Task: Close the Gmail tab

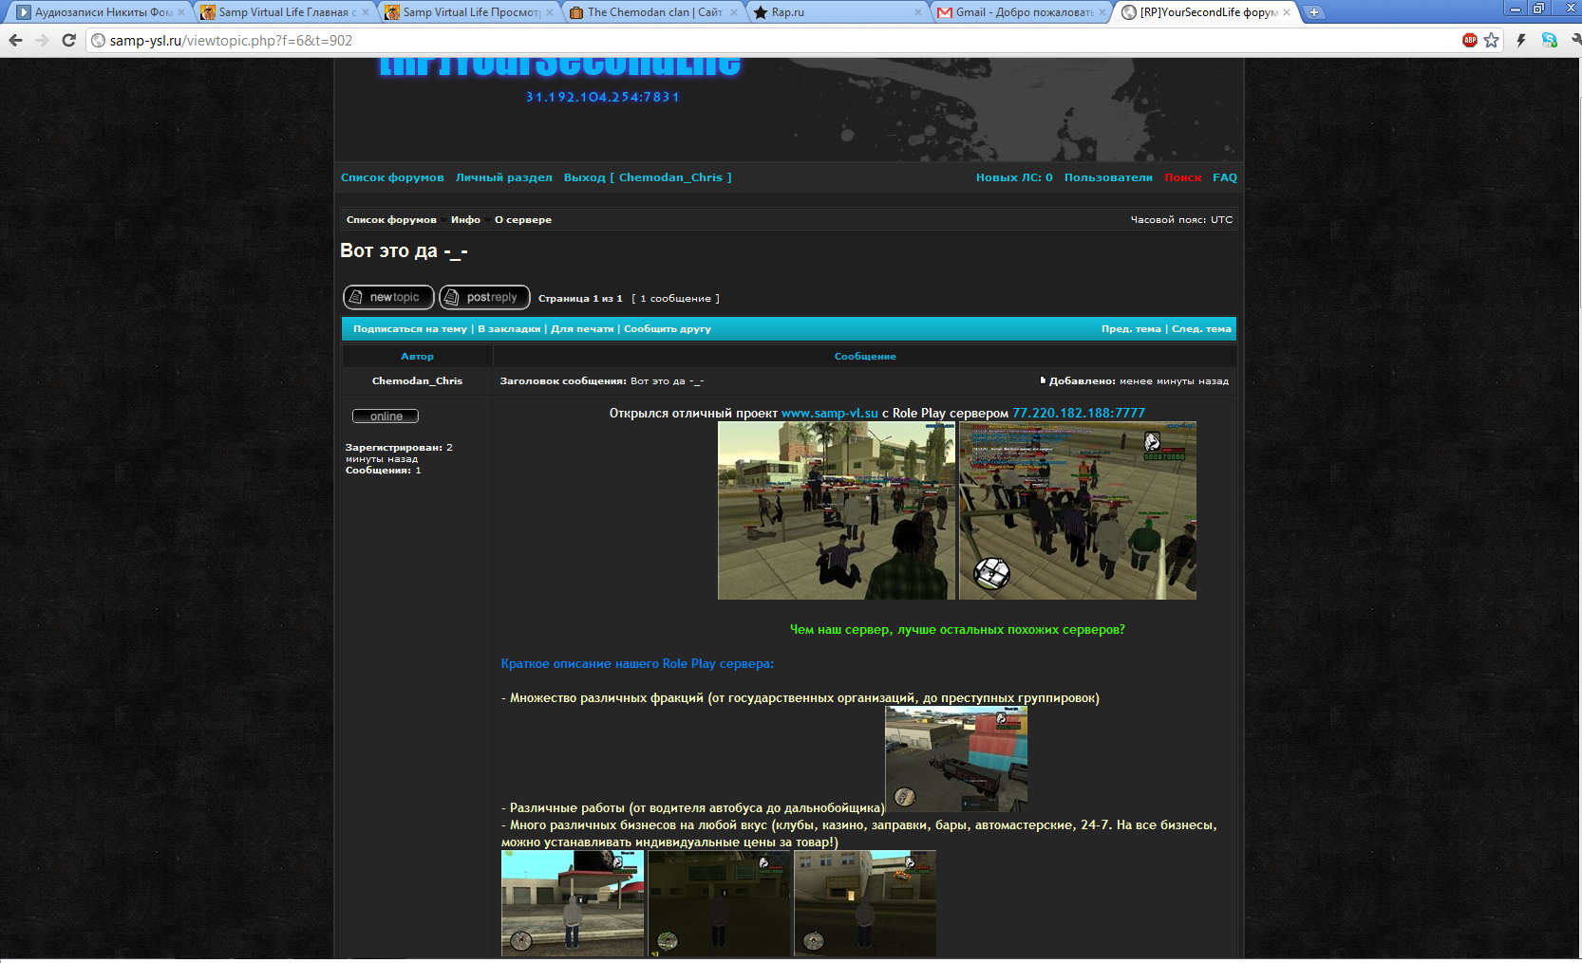Action: pos(1102,12)
